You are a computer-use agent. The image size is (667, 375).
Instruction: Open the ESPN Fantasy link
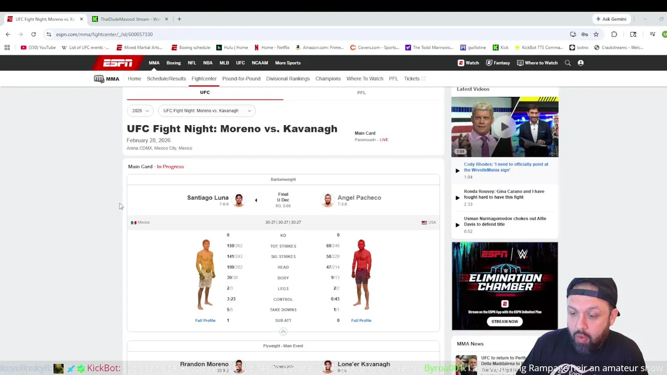[498, 63]
